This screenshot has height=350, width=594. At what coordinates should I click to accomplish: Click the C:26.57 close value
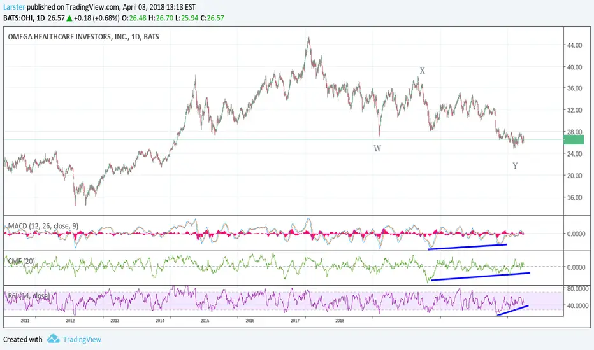[x=212, y=18]
